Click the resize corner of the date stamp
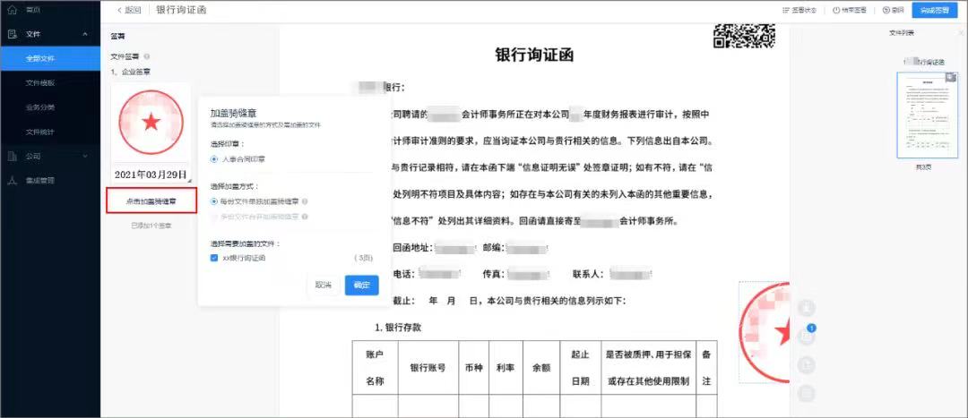The height and width of the screenshot is (418, 968). pyautogui.click(x=187, y=180)
